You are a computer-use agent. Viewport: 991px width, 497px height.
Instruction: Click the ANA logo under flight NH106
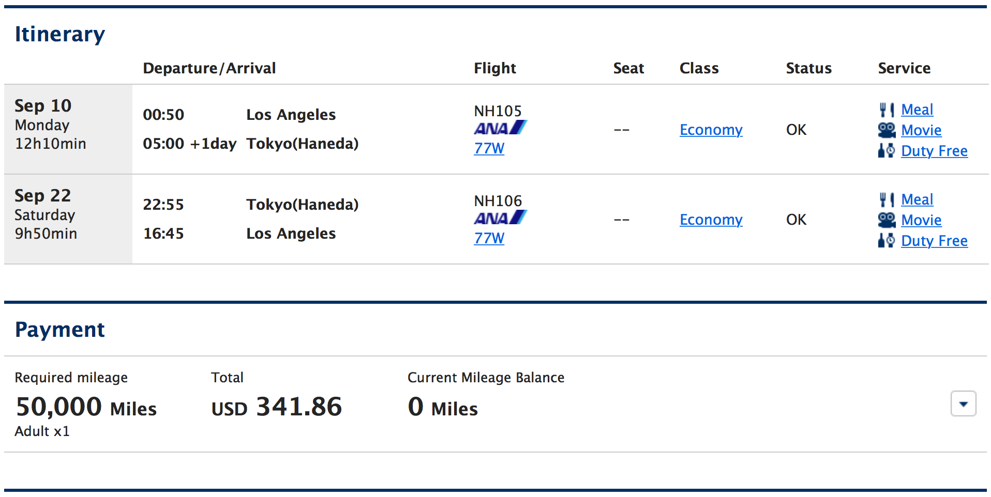pyautogui.click(x=500, y=218)
